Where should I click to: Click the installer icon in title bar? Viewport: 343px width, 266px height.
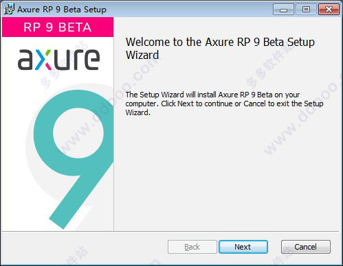(9, 9)
